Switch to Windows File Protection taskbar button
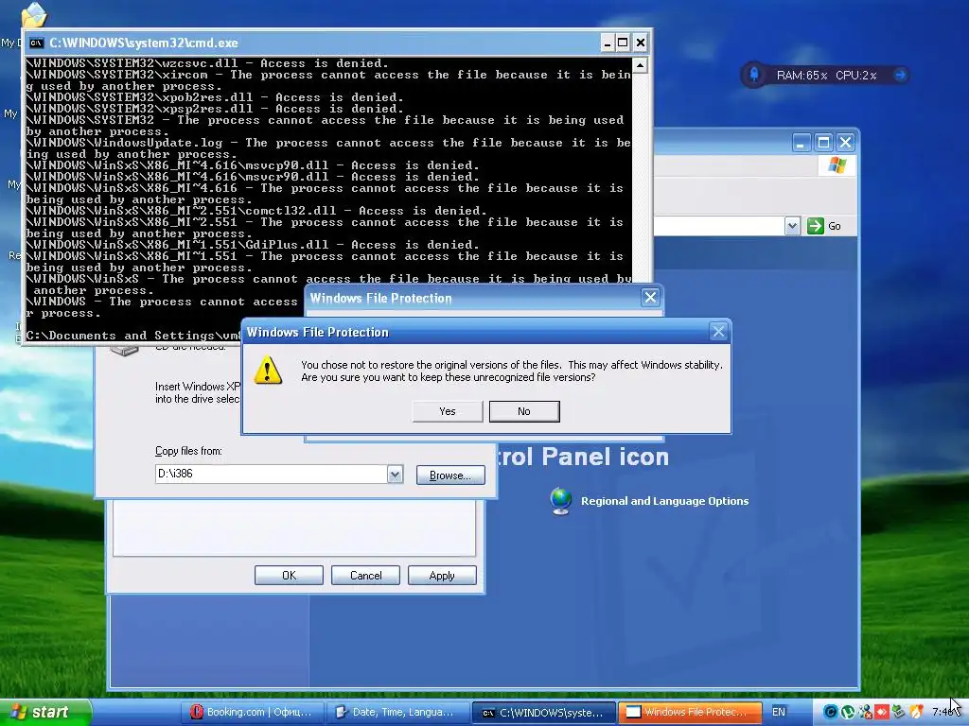 click(x=690, y=712)
